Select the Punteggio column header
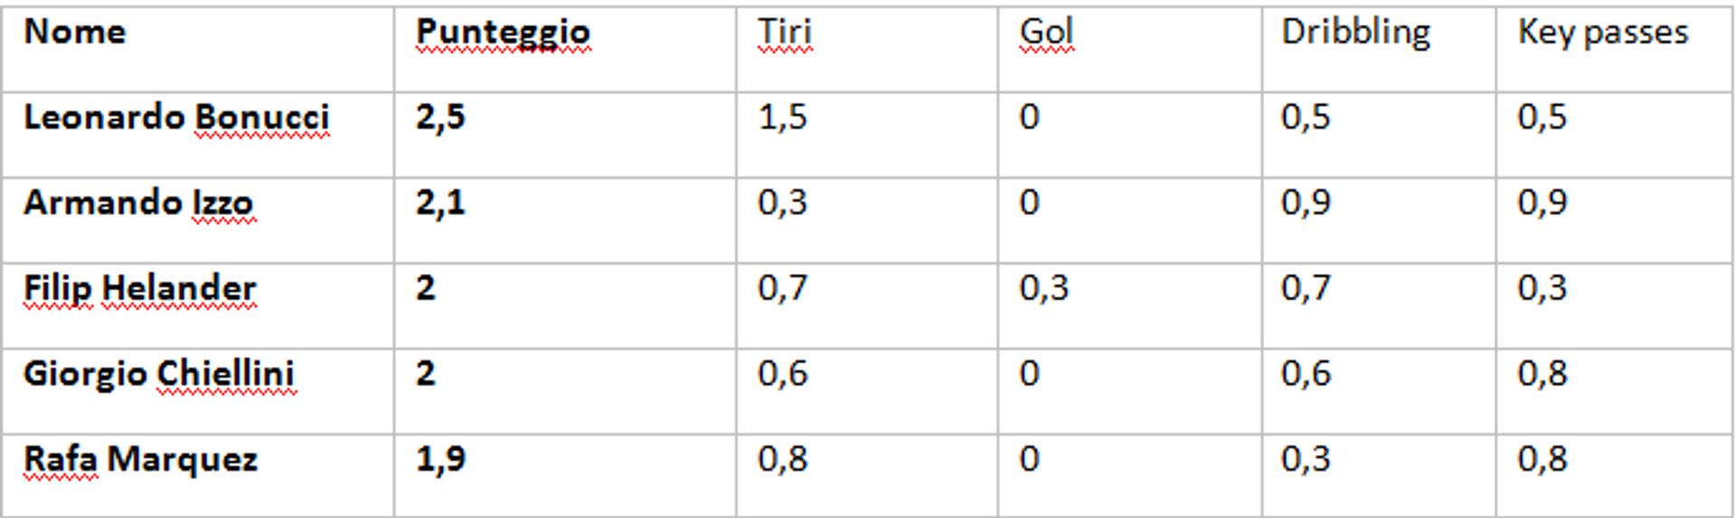 tap(565, 49)
